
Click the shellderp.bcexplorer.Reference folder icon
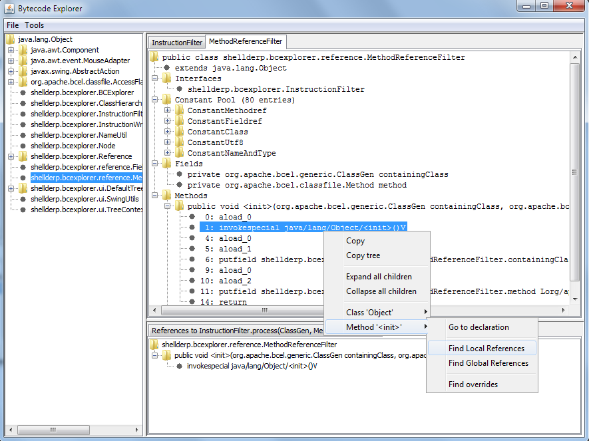[x=23, y=156]
